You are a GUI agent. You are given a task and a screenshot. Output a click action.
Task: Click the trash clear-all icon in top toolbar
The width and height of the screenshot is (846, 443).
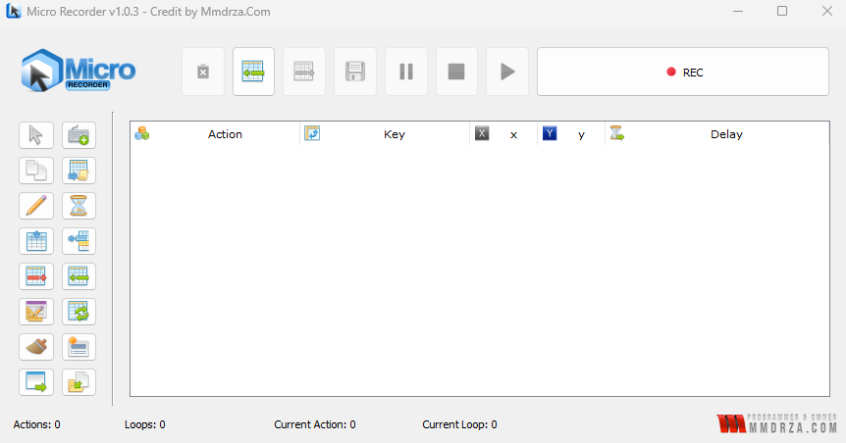[203, 72]
